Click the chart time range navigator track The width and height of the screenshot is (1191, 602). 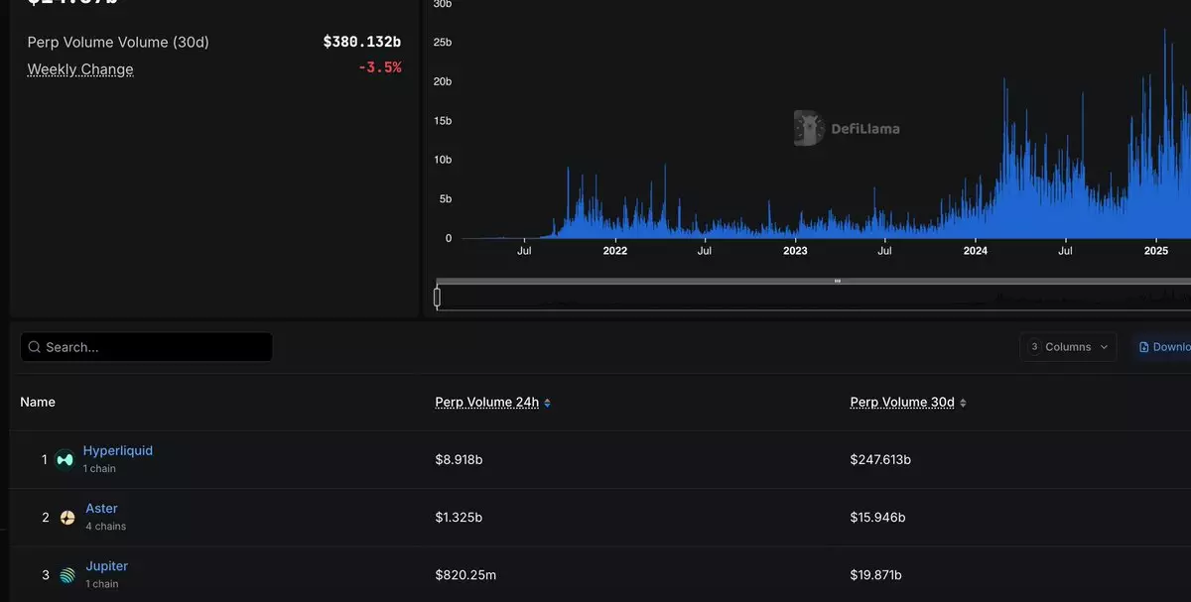pos(813,298)
